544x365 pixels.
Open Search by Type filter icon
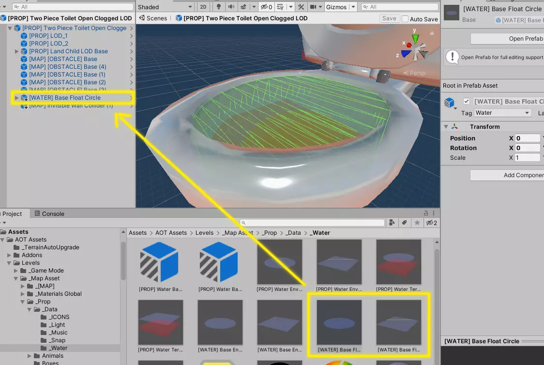click(x=392, y=223)
